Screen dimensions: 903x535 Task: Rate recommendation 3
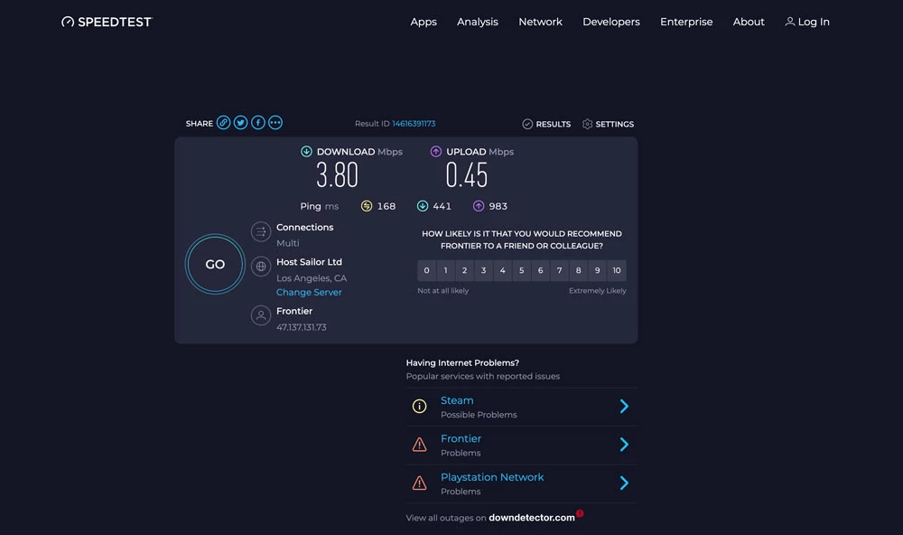tap(484, 270)
